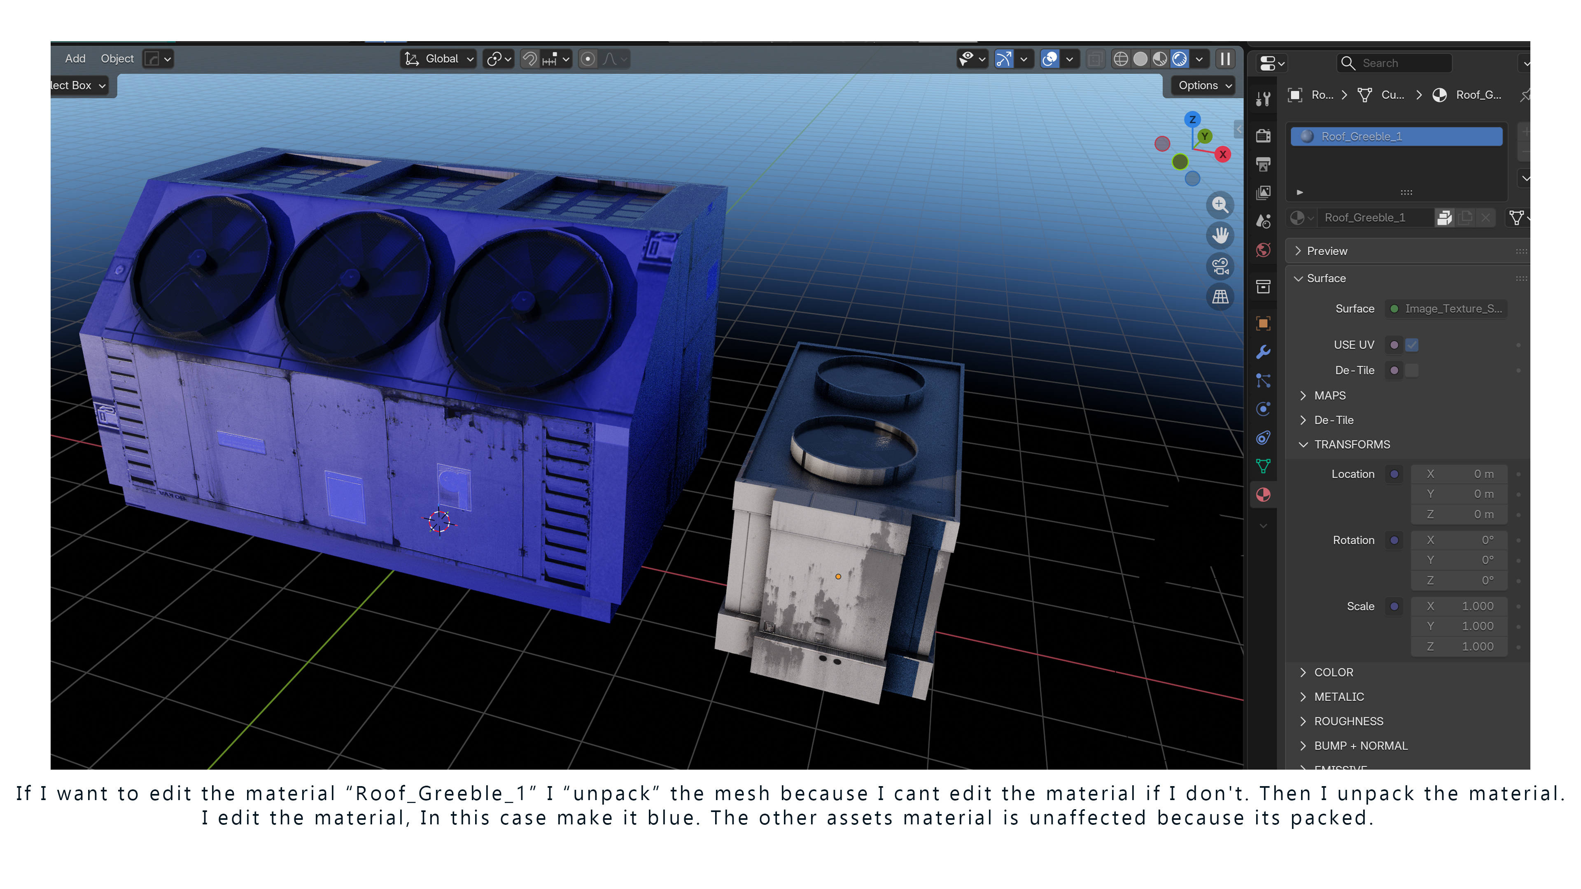Open the Object Data properties tab
The image size is (1581, 889).
1263,466
